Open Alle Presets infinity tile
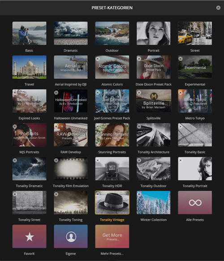224x261 pixels. [x=195, y=202]
